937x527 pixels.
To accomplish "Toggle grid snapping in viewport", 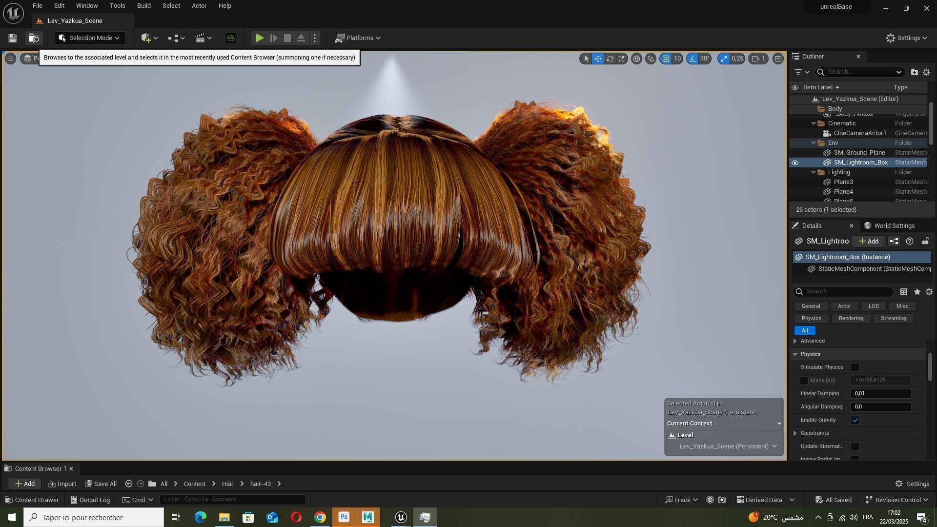I will tap(666, 59).
